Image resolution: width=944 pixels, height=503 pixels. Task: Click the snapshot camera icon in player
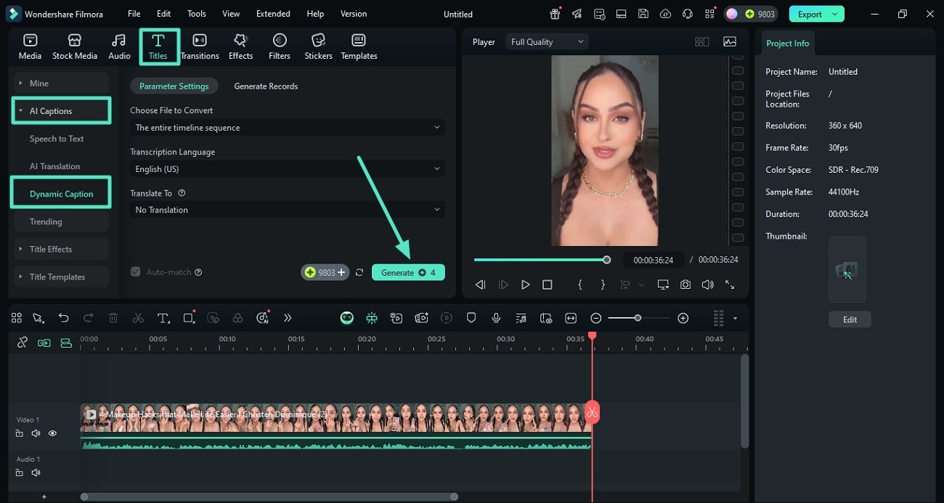pyautogui.click(x=685, y=285)
